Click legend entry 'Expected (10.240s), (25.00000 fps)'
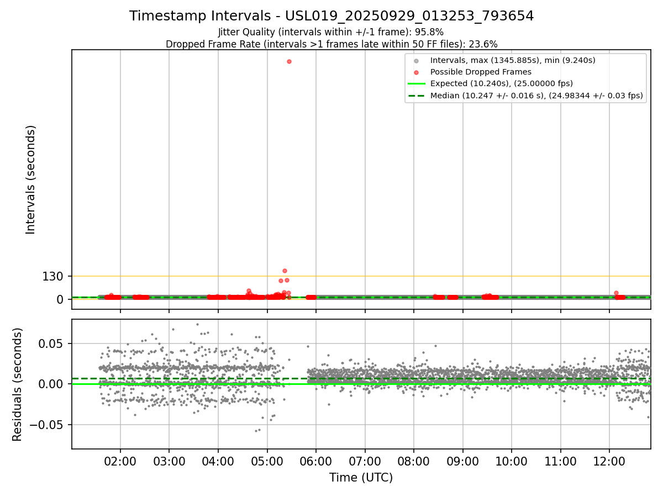This screenshot has width=663, height=497. pos(502,84)
